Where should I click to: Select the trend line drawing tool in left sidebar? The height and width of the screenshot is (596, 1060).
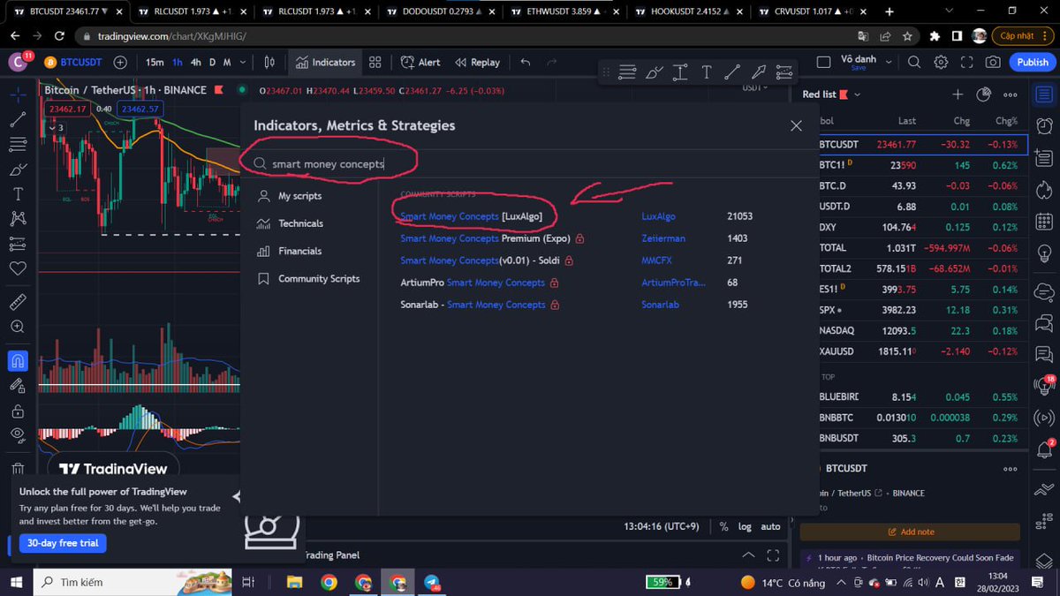(x=18, y=118)
